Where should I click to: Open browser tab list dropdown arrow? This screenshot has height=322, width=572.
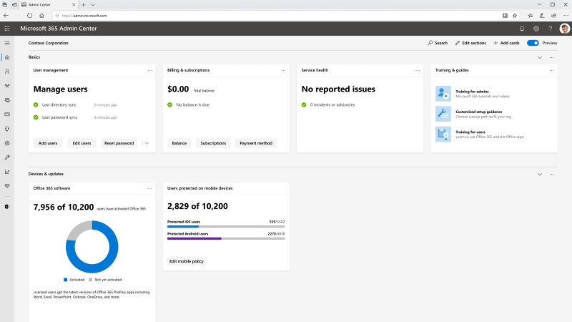point(93,5)
